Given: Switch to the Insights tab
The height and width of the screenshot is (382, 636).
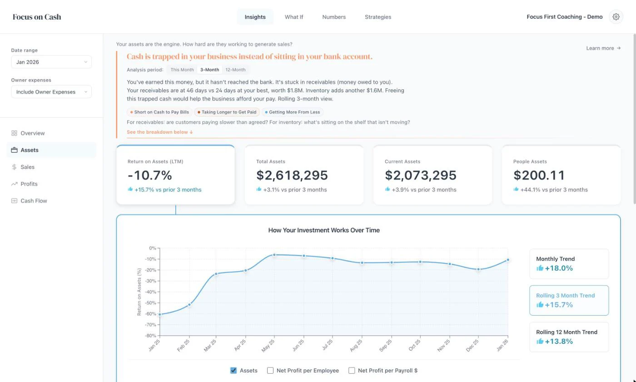Looking at the screenshot, I should point(255,17).
